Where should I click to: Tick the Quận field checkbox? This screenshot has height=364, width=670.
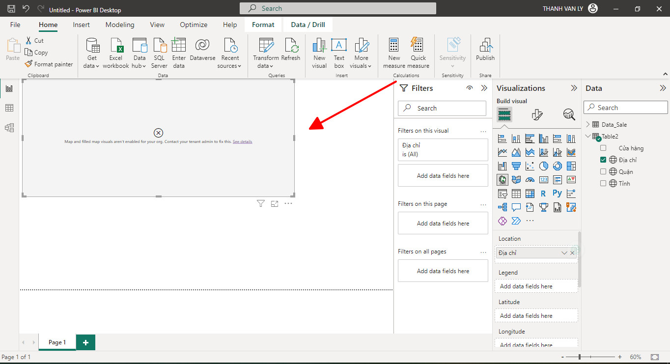[603, 171]
